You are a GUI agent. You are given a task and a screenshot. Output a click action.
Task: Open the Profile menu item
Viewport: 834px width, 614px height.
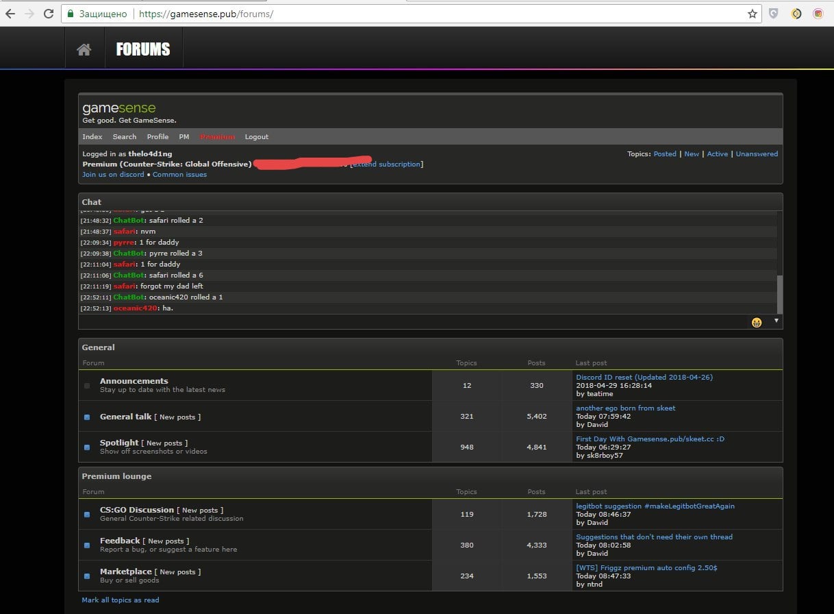pyautogui.click(x=157, y=137)
